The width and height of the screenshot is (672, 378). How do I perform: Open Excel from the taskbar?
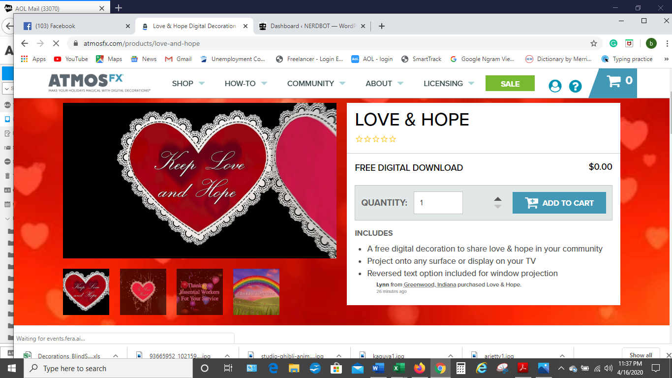[399, 368]
